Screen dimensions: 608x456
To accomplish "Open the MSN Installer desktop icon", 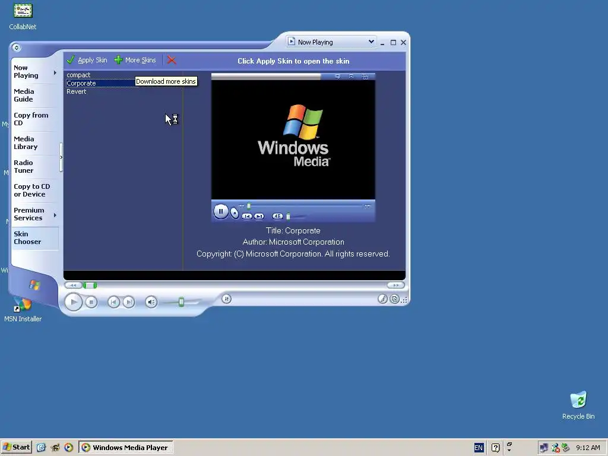I will point(23,309).
